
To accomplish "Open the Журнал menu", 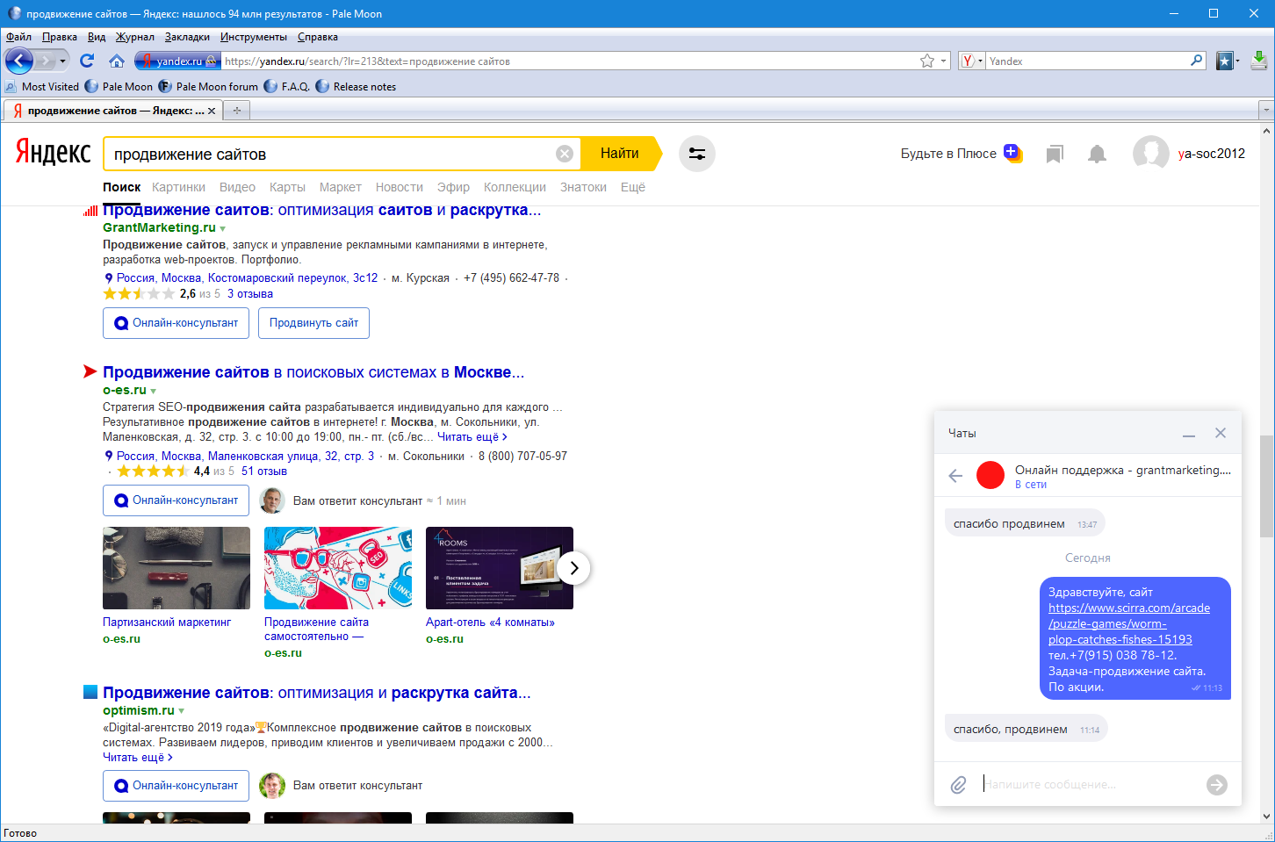I will pos(135,37).
